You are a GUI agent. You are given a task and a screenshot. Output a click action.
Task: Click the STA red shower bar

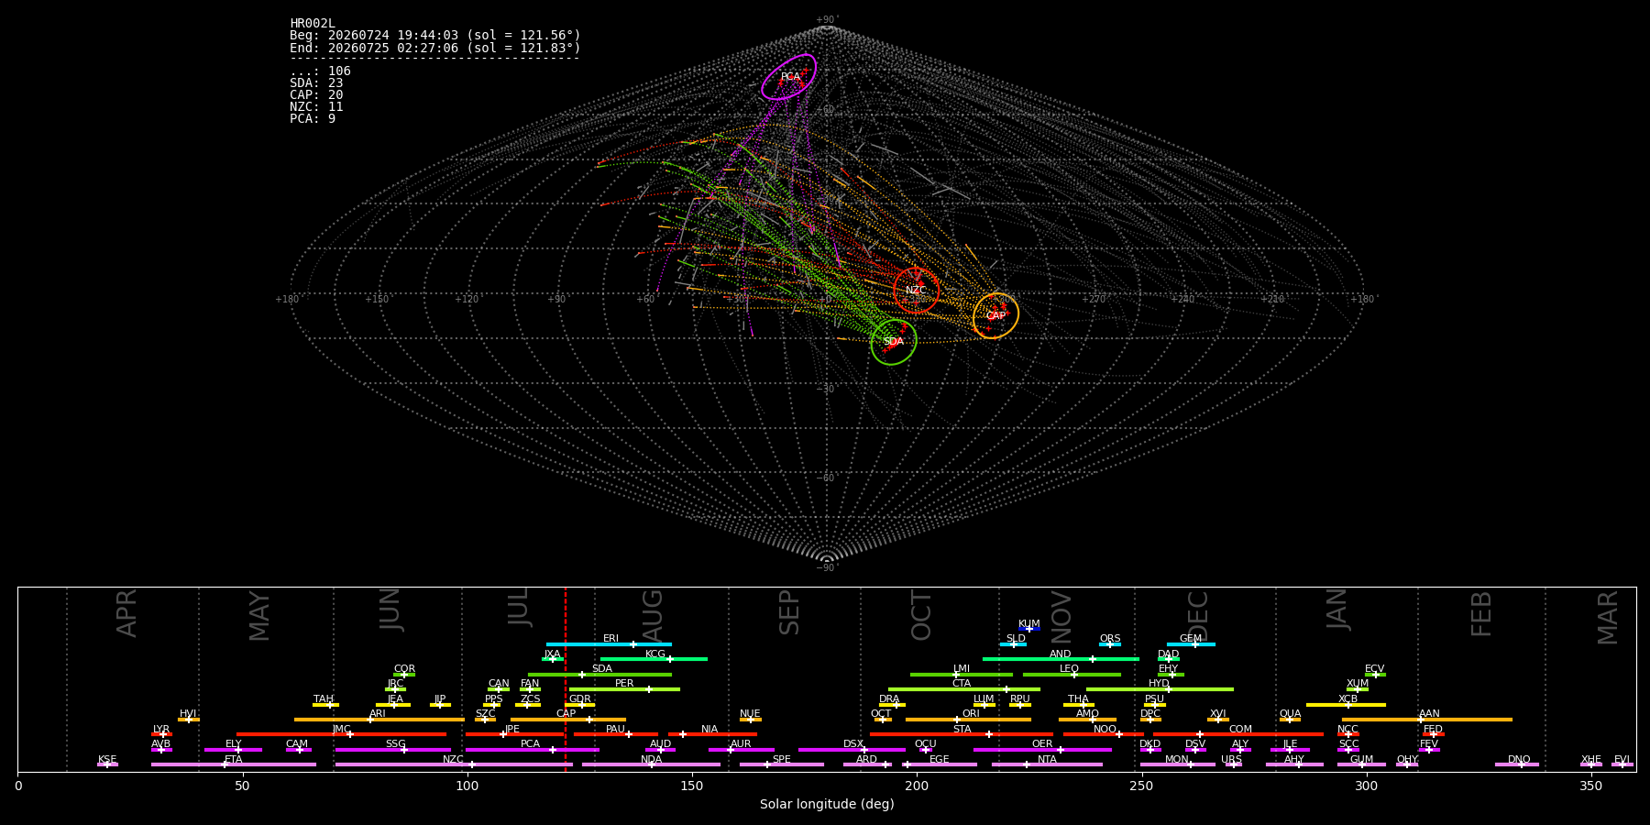pos(962,734)
